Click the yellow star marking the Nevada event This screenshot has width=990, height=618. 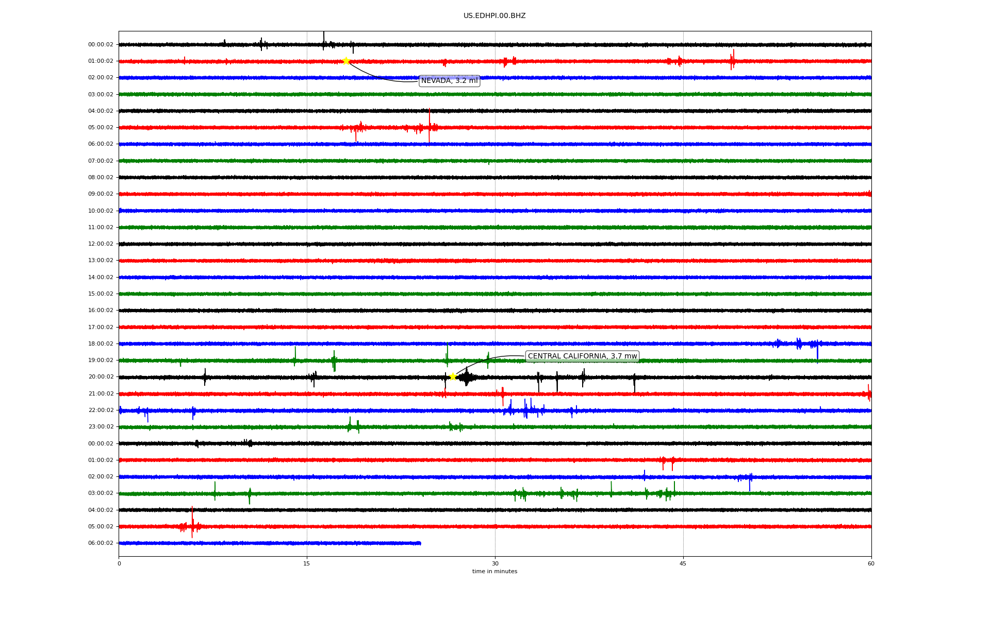(346, 61)
